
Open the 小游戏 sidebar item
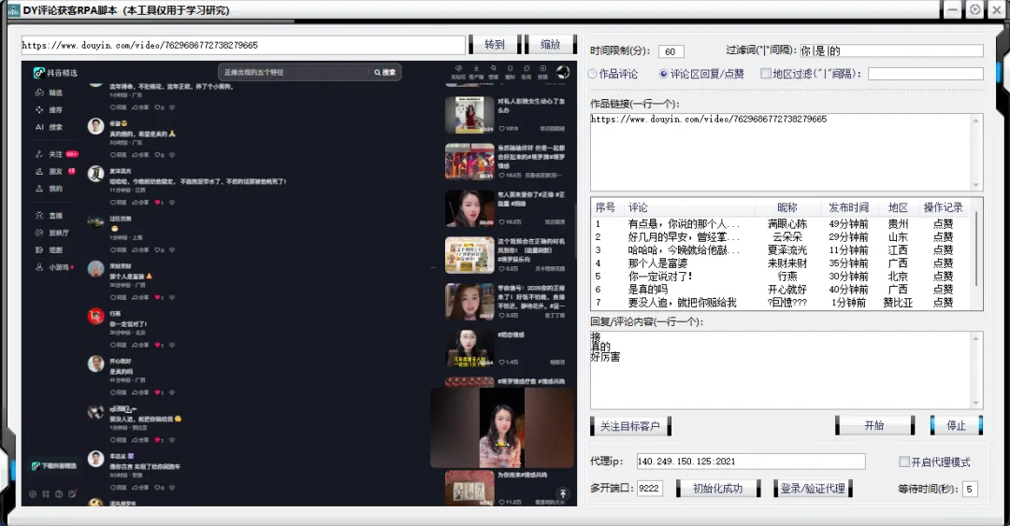(54, 267)
